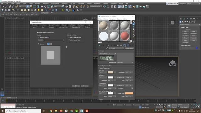Click the Box primitive button
Viewport: 201px width, 113px height.
[x=185, y=31]
